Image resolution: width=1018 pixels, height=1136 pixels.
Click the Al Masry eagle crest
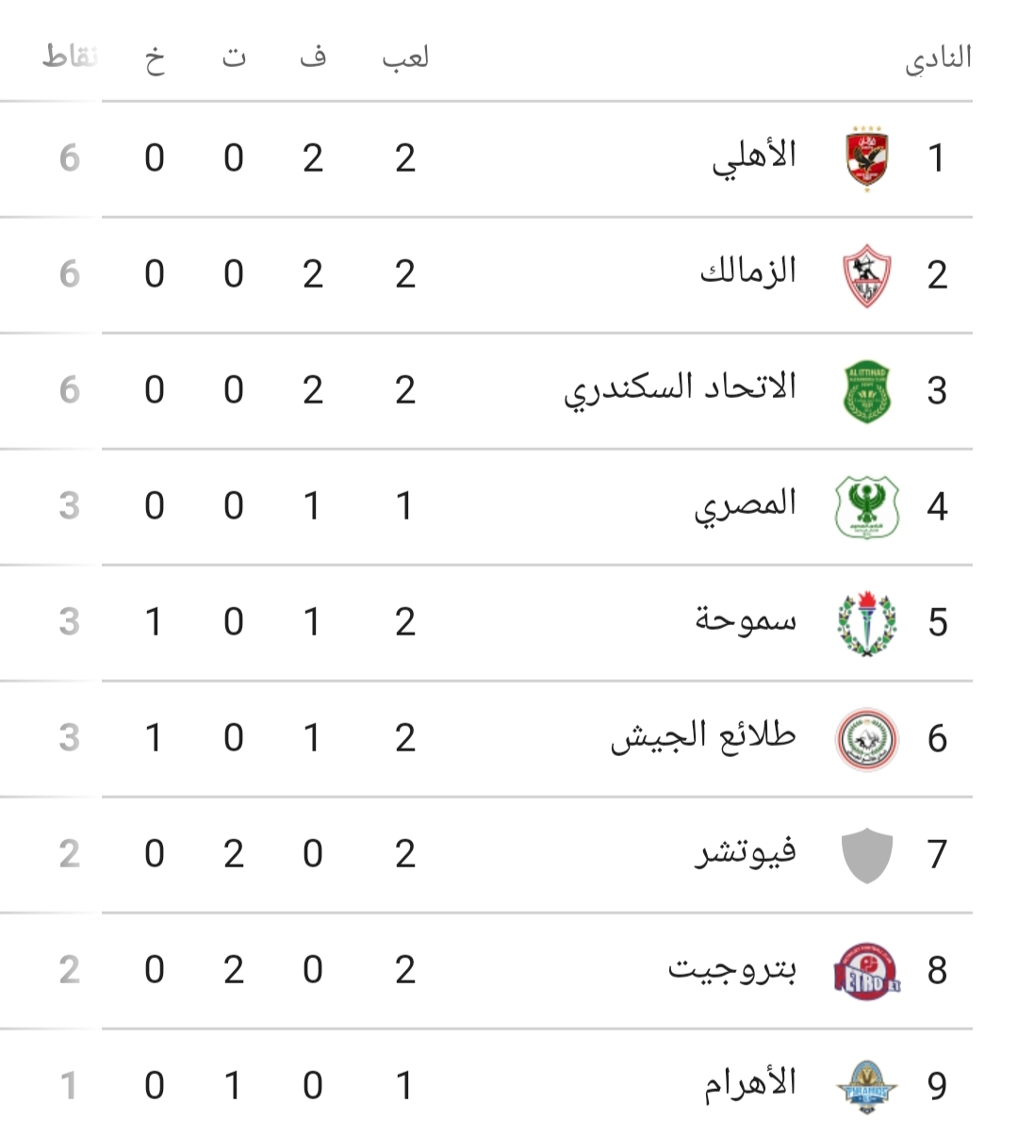[866, 507]
